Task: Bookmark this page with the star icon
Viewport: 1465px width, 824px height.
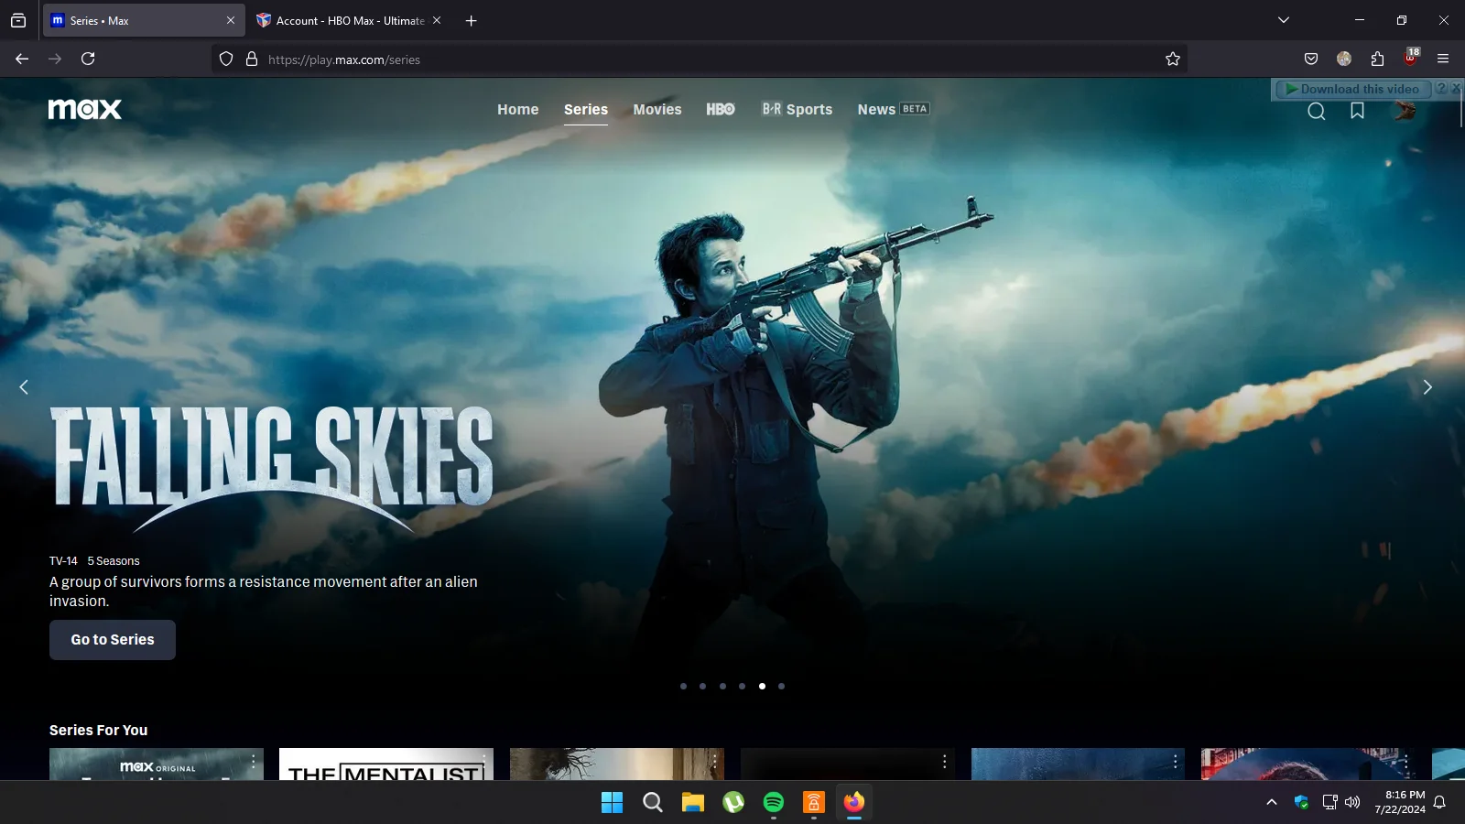Action: tap(1173, 59)
